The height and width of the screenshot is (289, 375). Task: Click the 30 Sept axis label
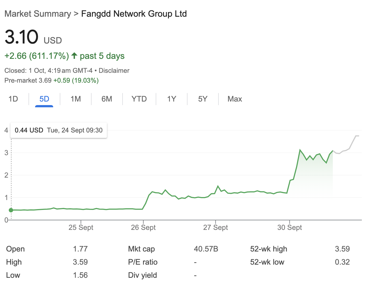click(x=289, y=227)
